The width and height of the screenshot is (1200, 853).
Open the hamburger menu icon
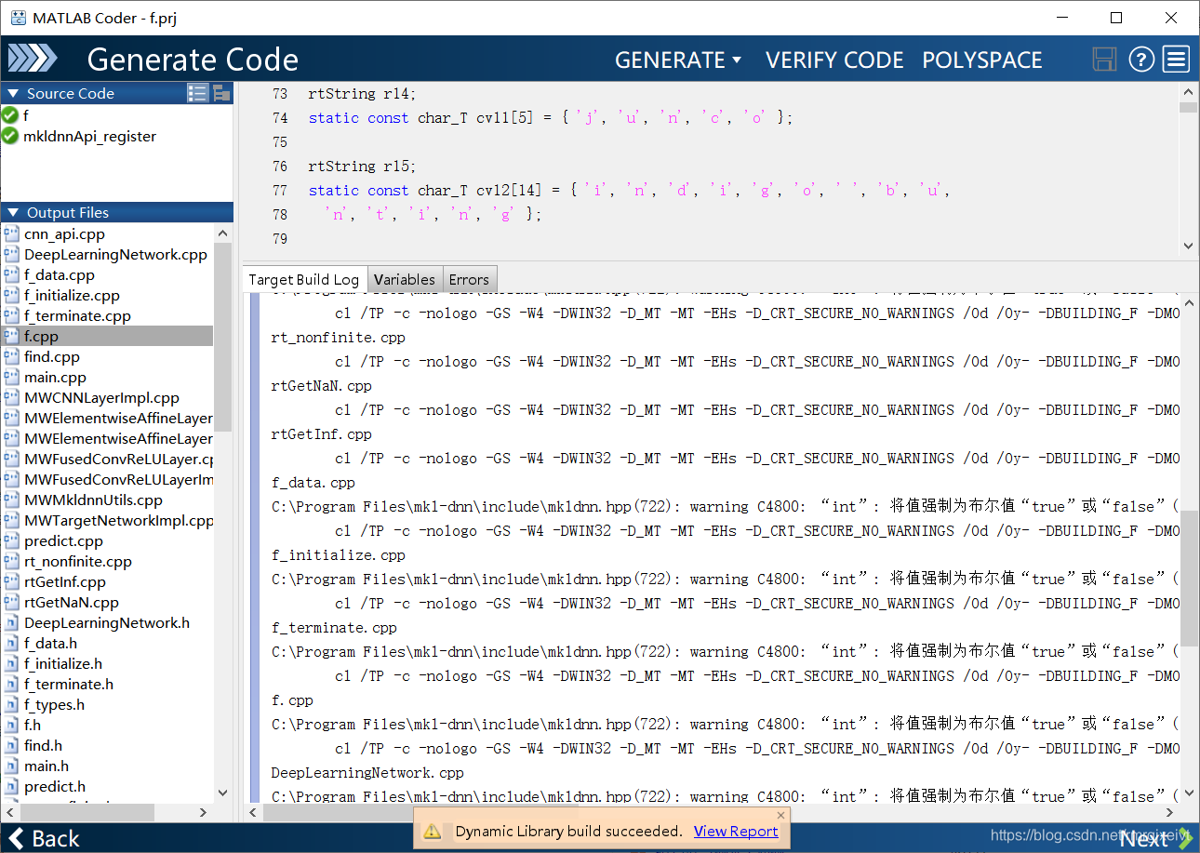coord(1177,60)
